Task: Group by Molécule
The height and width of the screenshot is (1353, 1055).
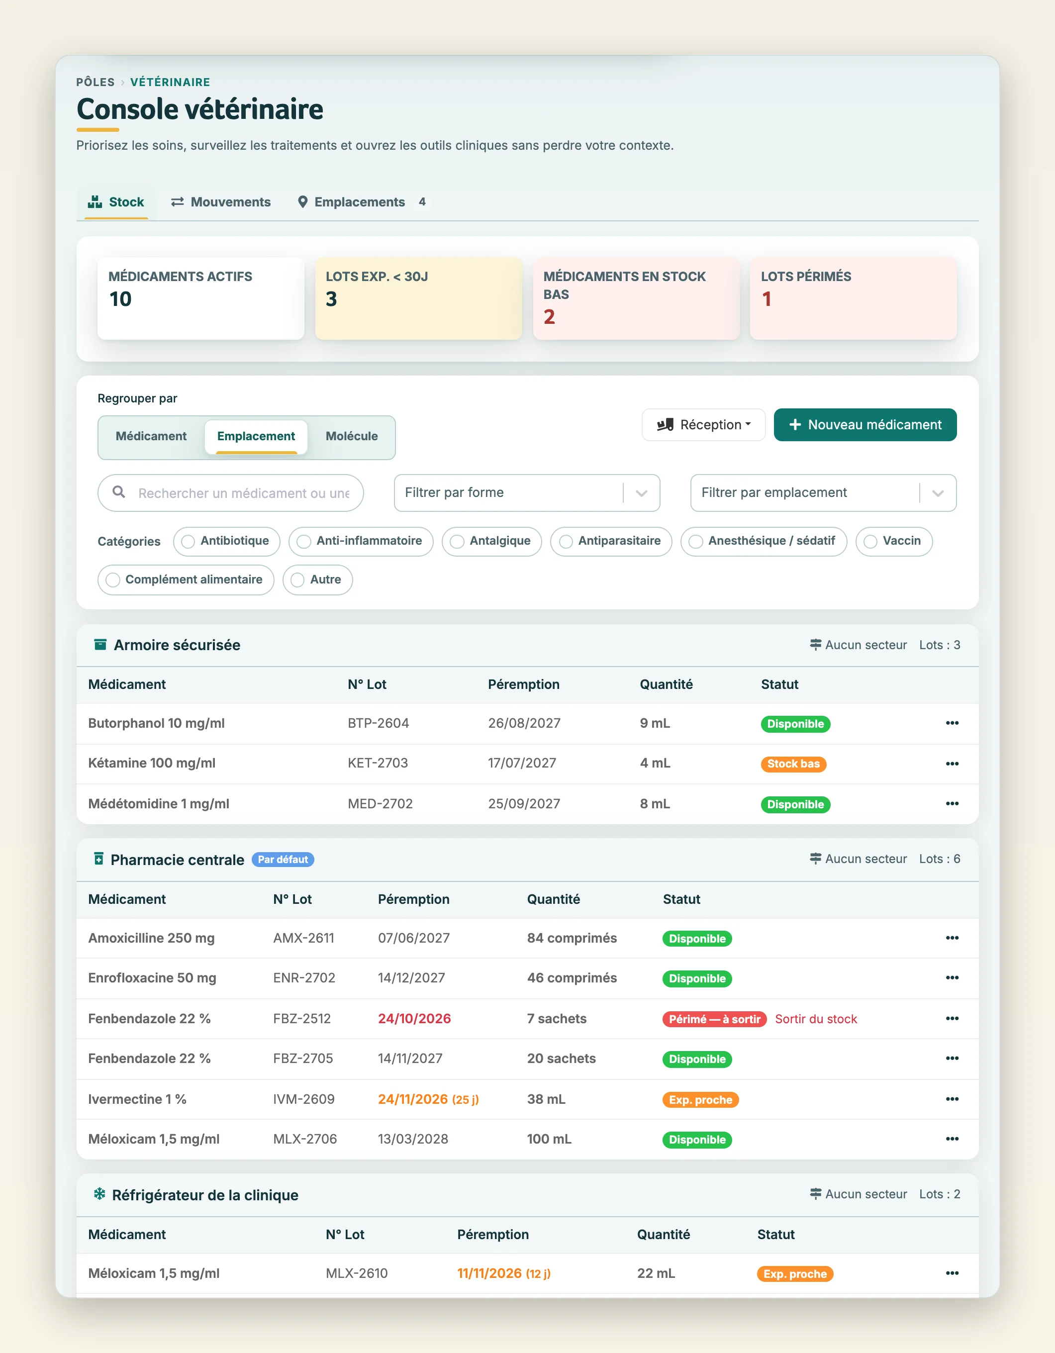Action: click(352, 436)
